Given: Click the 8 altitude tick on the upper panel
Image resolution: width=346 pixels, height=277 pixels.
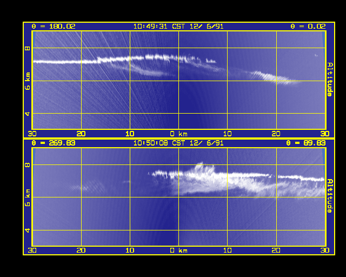Looking at the screenshot, I should pyautogui.click(x=28, y=48).
